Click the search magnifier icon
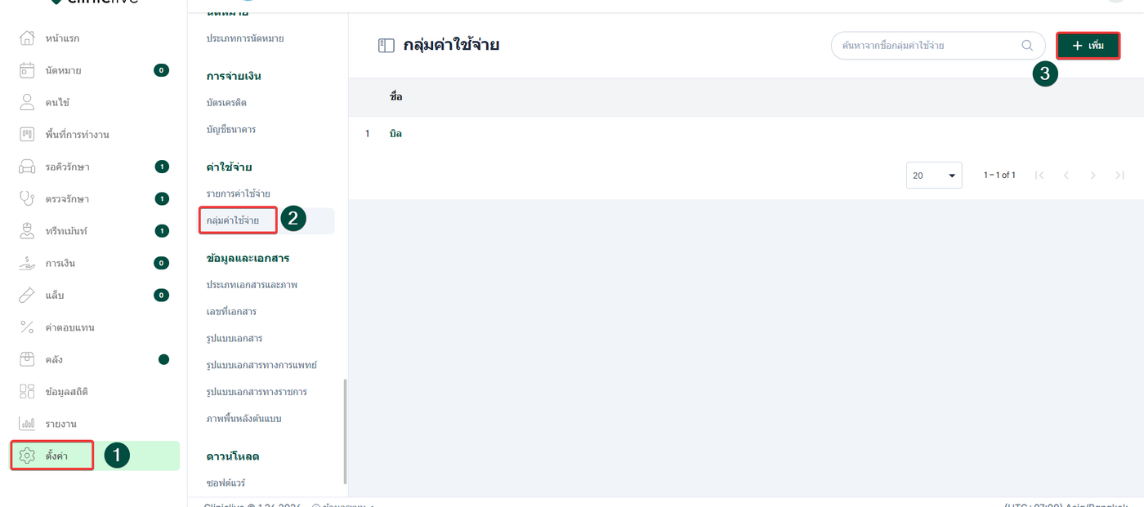The image size is (1144, 507). (1027, 46)
